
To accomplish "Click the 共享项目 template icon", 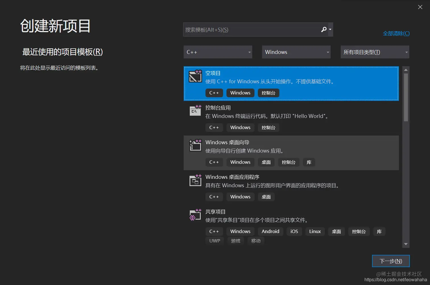I will (x=195, y=215).
